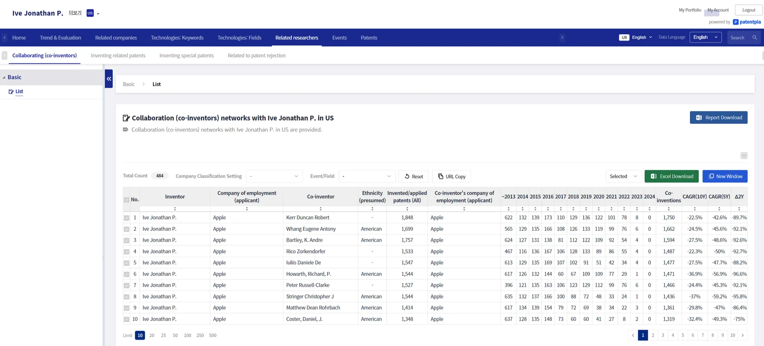Click the US country badge beside name
Image resolution: width=764 pixels, height=346 pixels.
coord(90,13)
